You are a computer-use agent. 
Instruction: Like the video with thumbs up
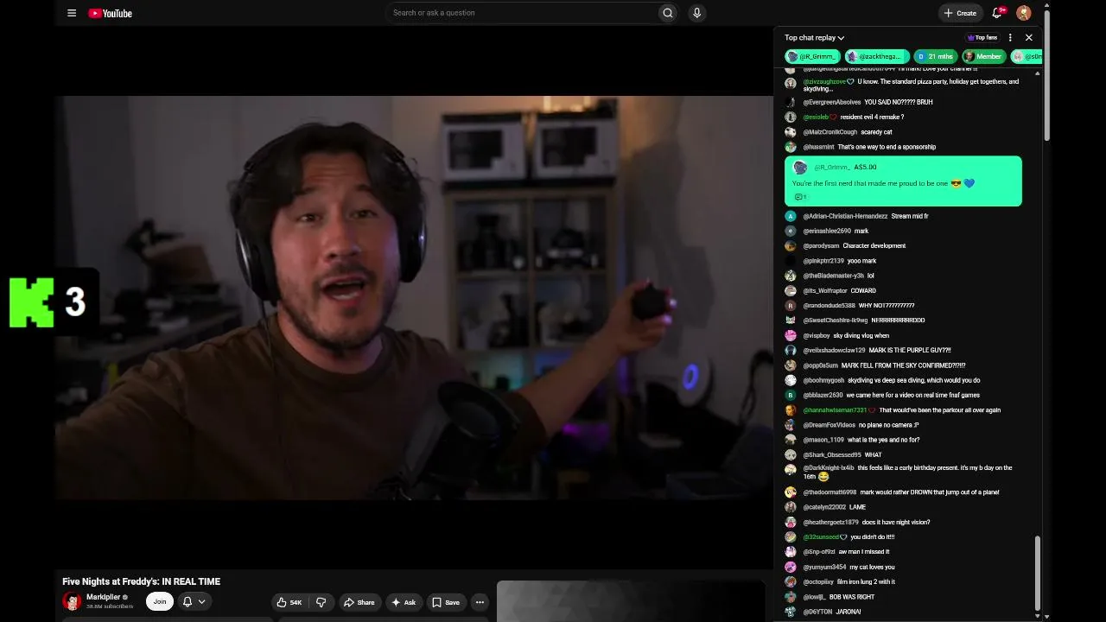click(x=289, y=602)
